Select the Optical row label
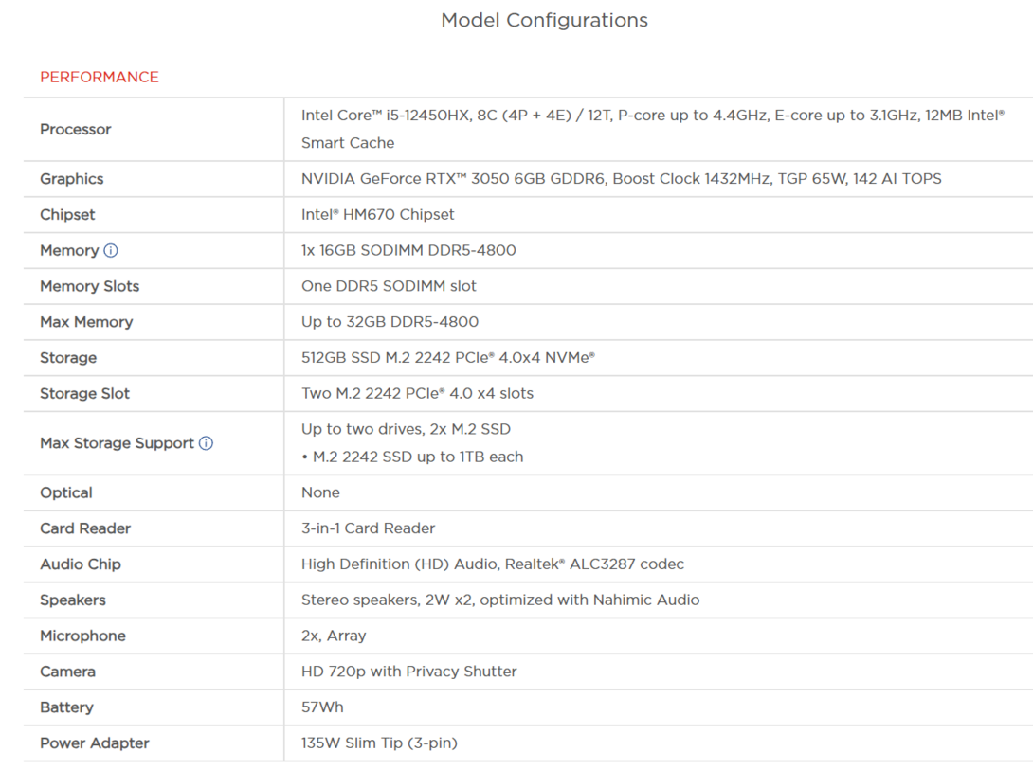1033x770 pixels. 66,493
